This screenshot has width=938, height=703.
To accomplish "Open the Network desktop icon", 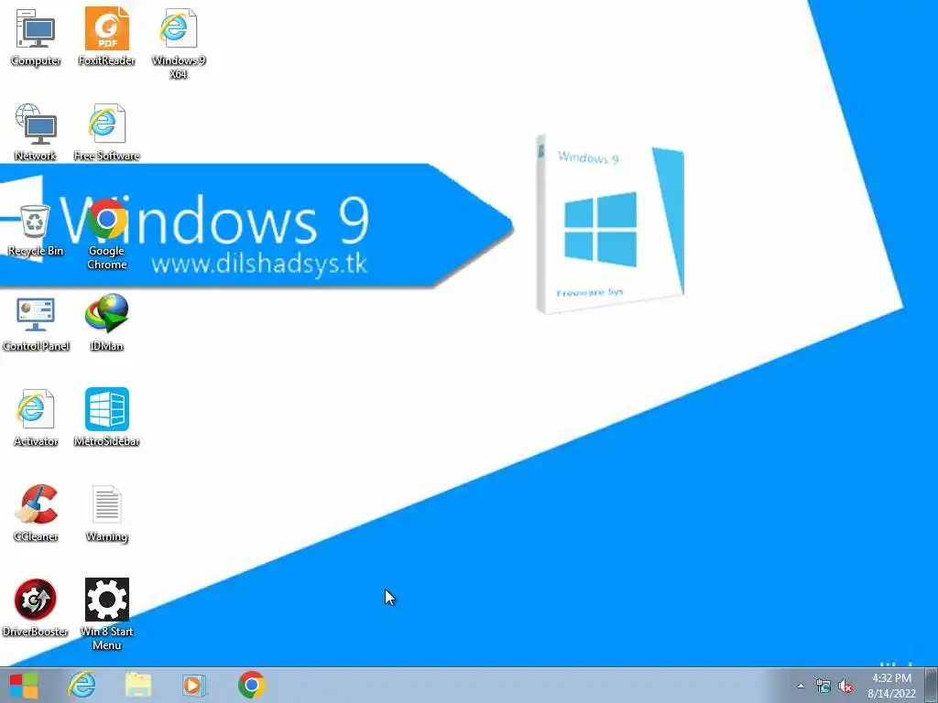I will [x=36, y=132].
